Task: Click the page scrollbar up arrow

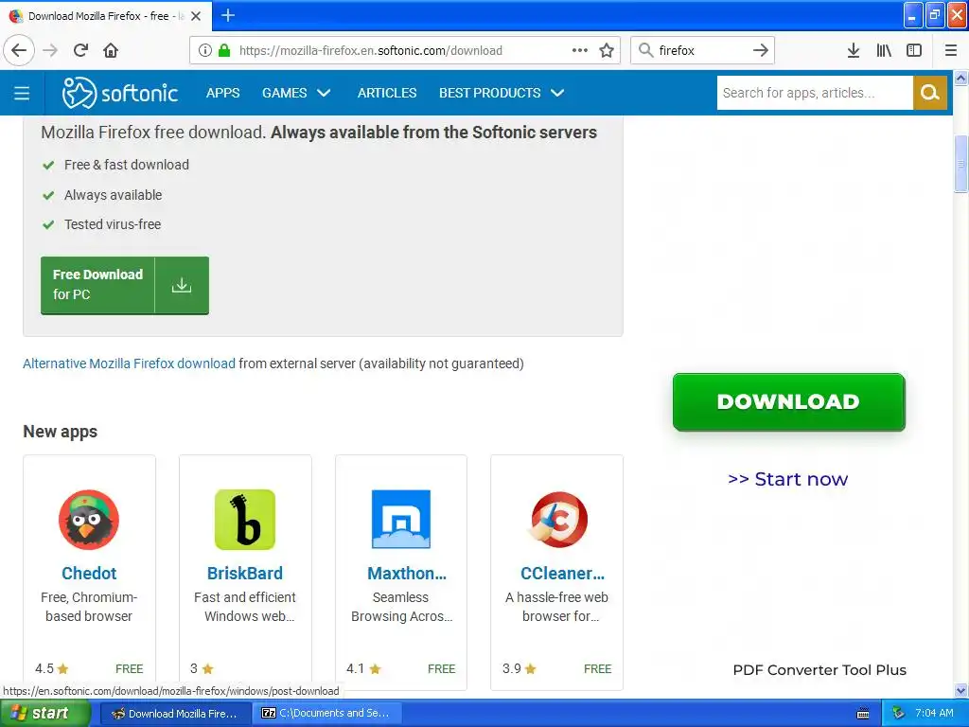Action: (x=961, y=78)
